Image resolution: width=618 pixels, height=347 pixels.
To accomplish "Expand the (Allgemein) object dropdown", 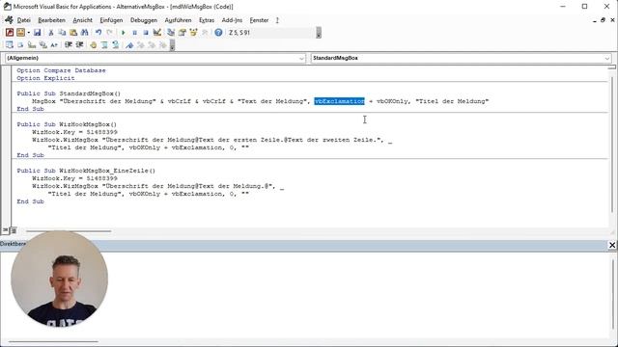I will 301,58.
